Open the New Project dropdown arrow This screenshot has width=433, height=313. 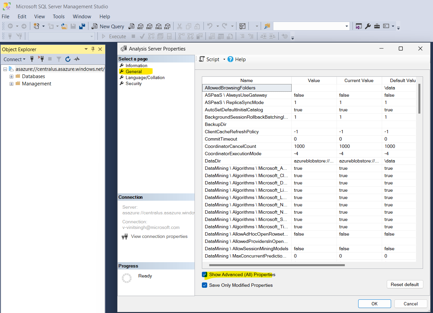tap(43, 26)
